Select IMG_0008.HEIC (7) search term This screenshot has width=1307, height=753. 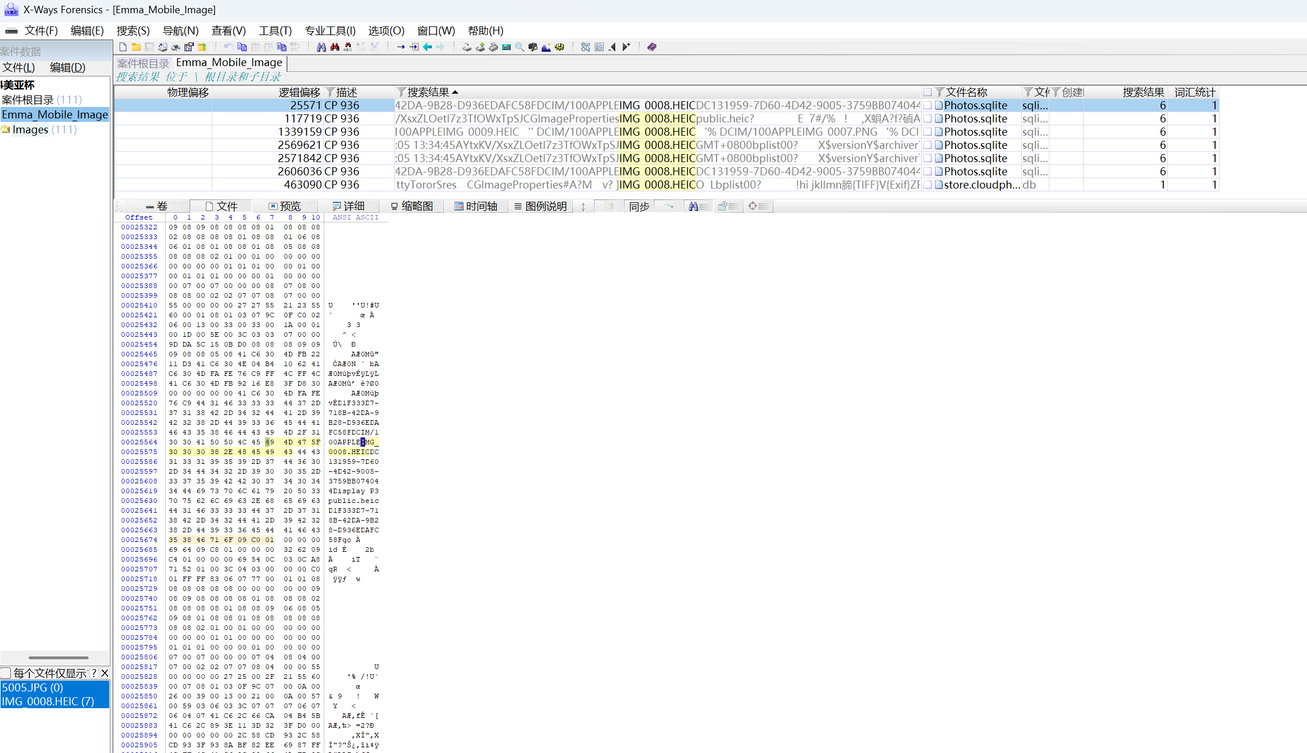[x=48, y=702]
